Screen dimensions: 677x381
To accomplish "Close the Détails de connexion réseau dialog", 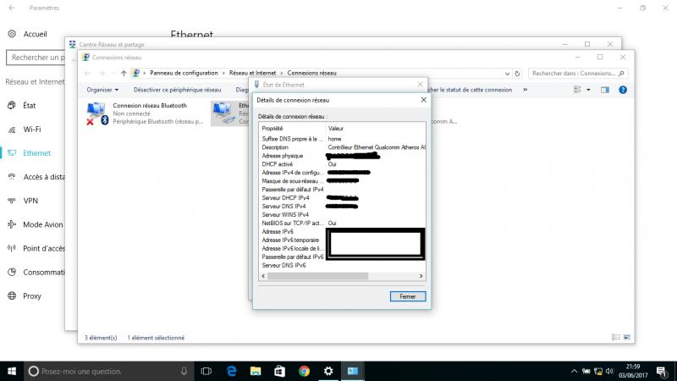I will [x=424, y=100].
